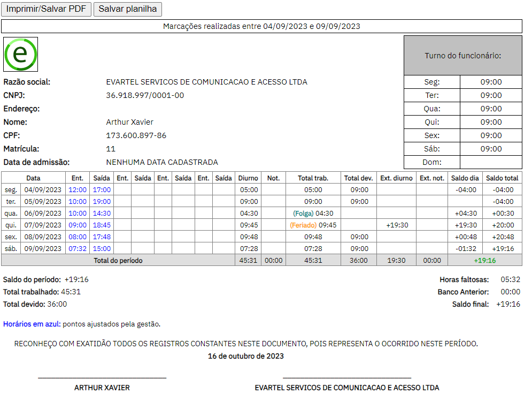Click the date cell 08/09/2023

click(43, 237)
